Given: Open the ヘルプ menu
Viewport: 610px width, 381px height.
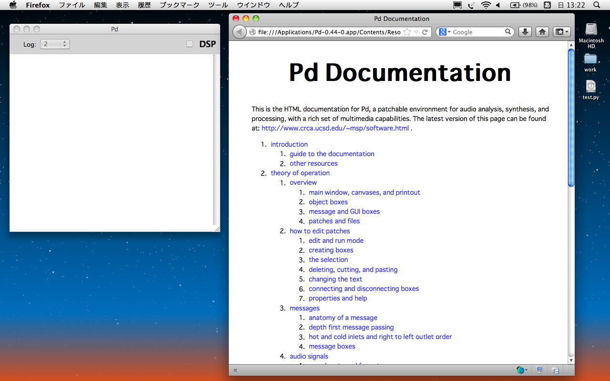Looking at the screenshot, I should 289,5.
